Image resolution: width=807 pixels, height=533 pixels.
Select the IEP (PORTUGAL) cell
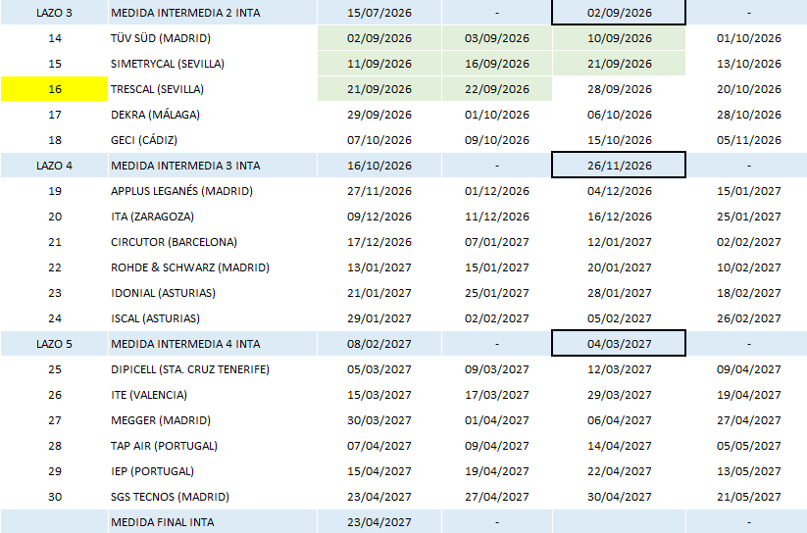click(x=213, y=471)
